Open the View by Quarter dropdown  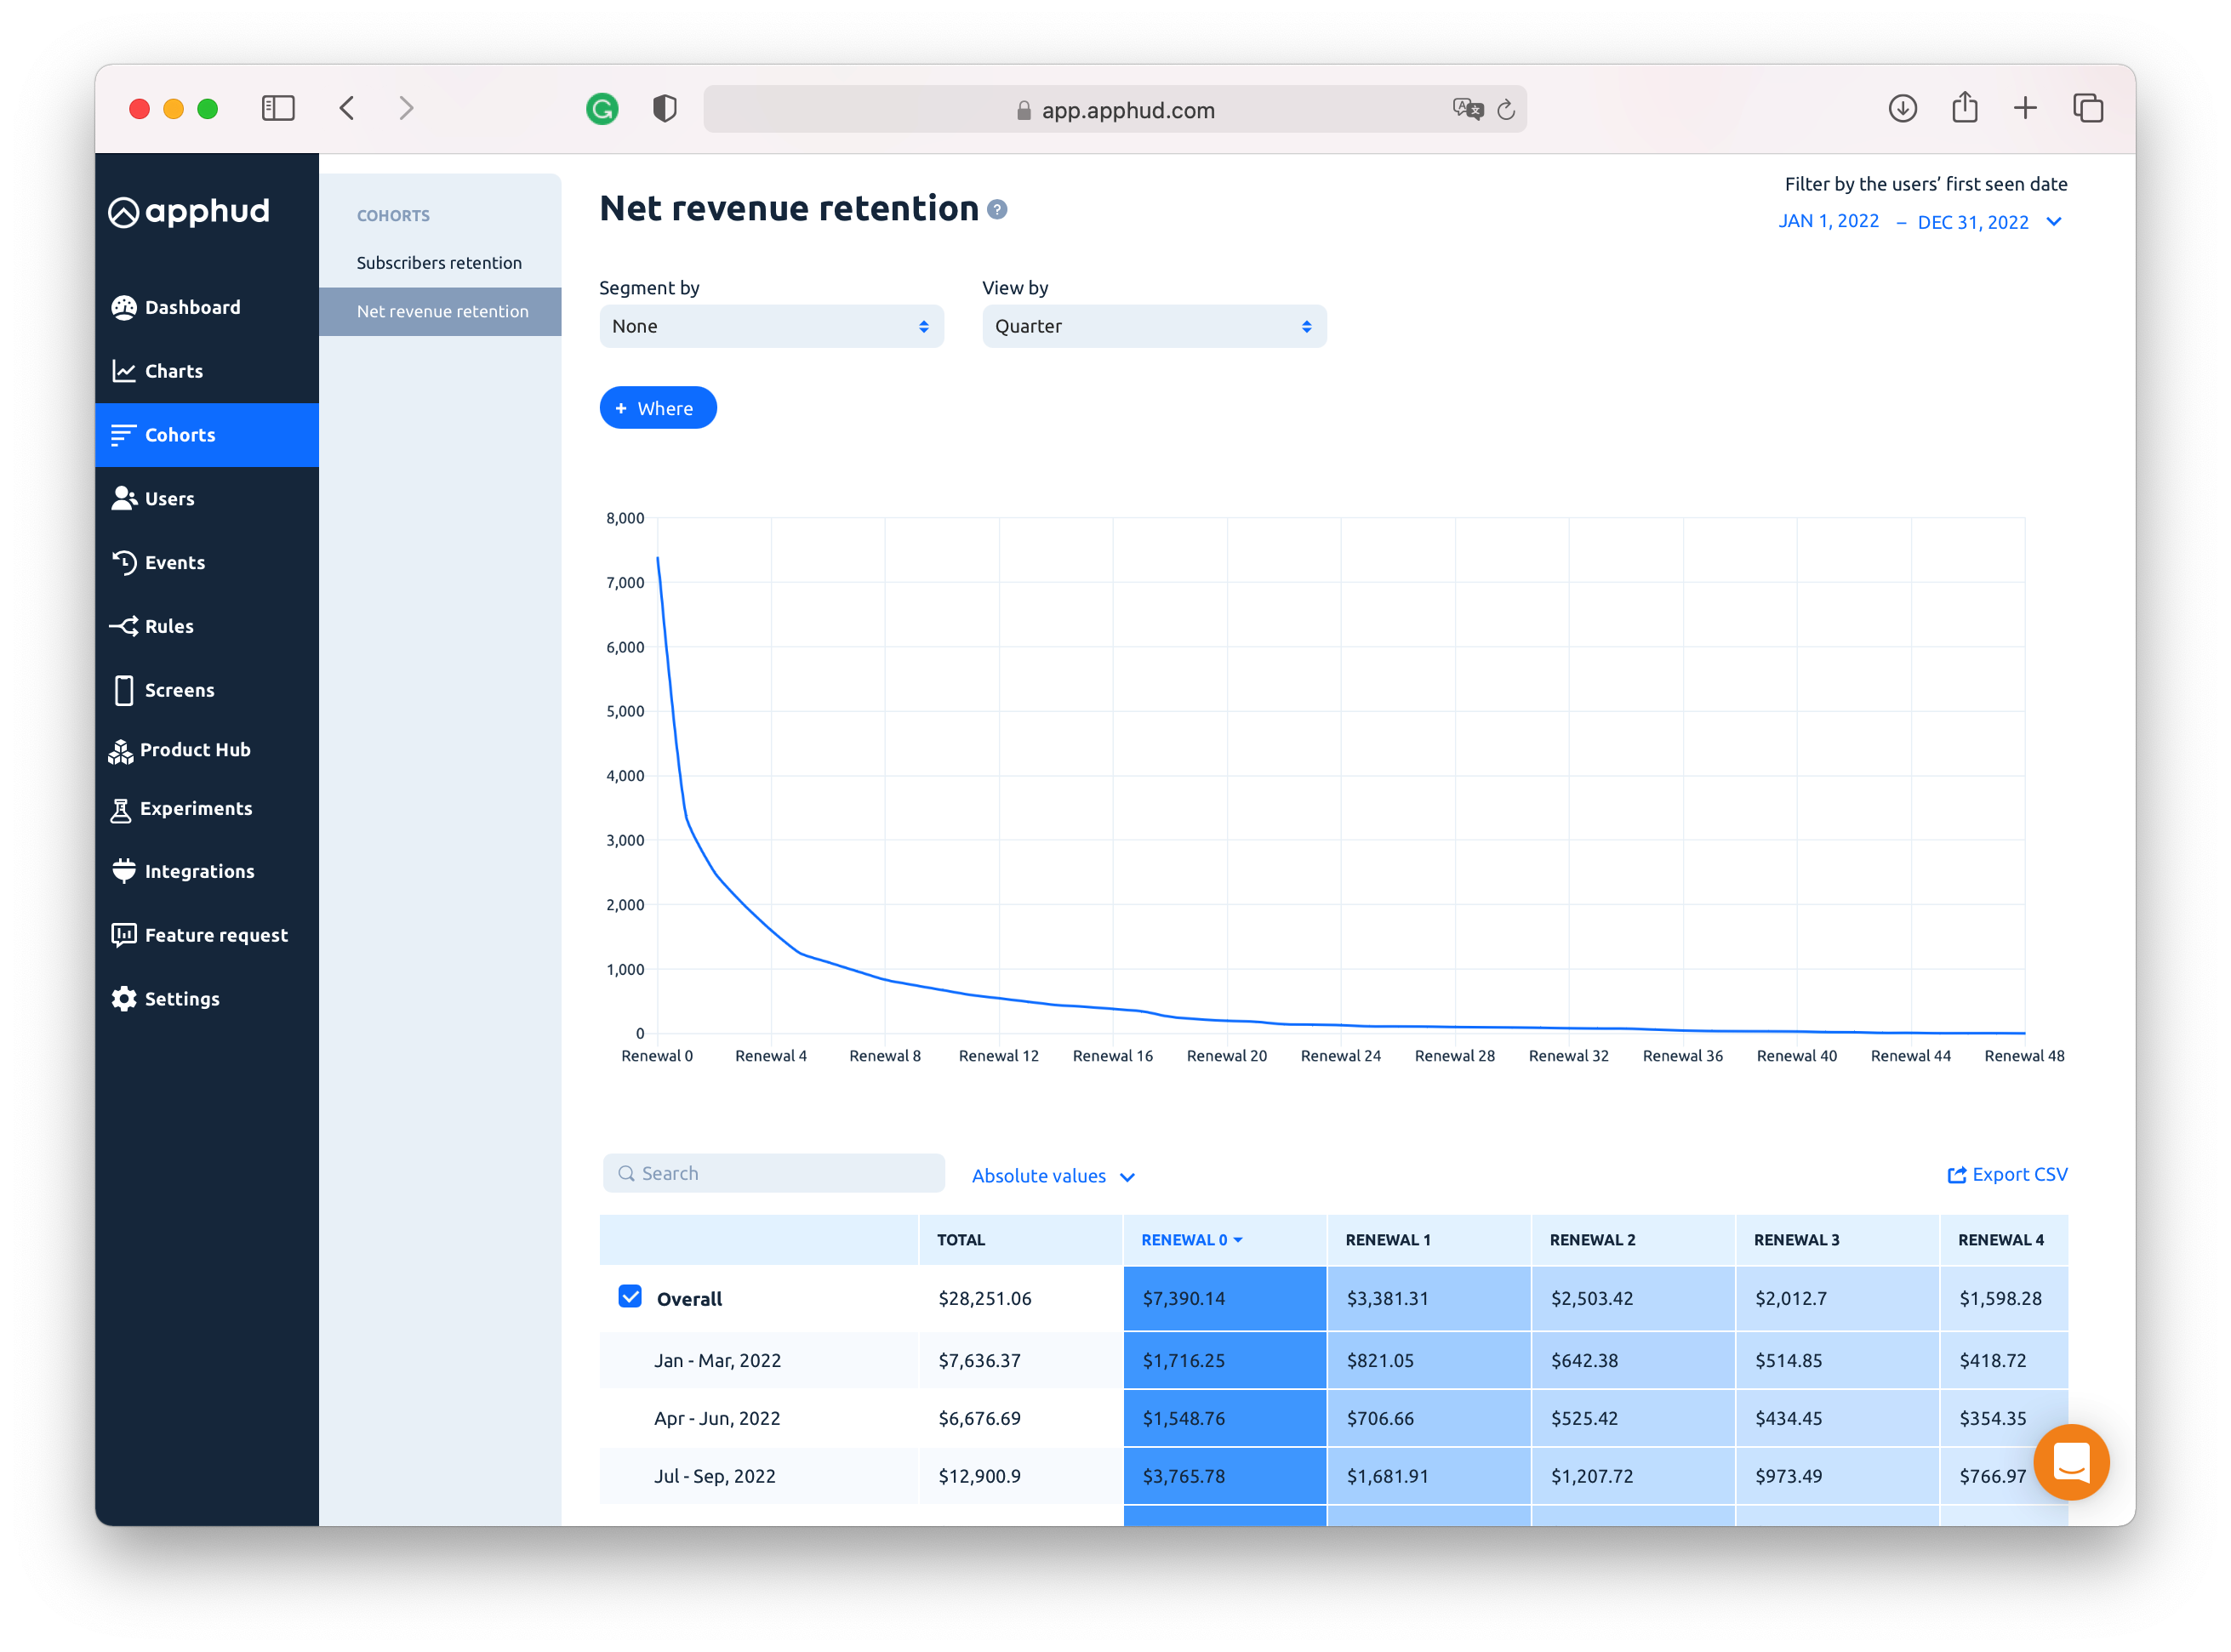tap(1153, 327)
